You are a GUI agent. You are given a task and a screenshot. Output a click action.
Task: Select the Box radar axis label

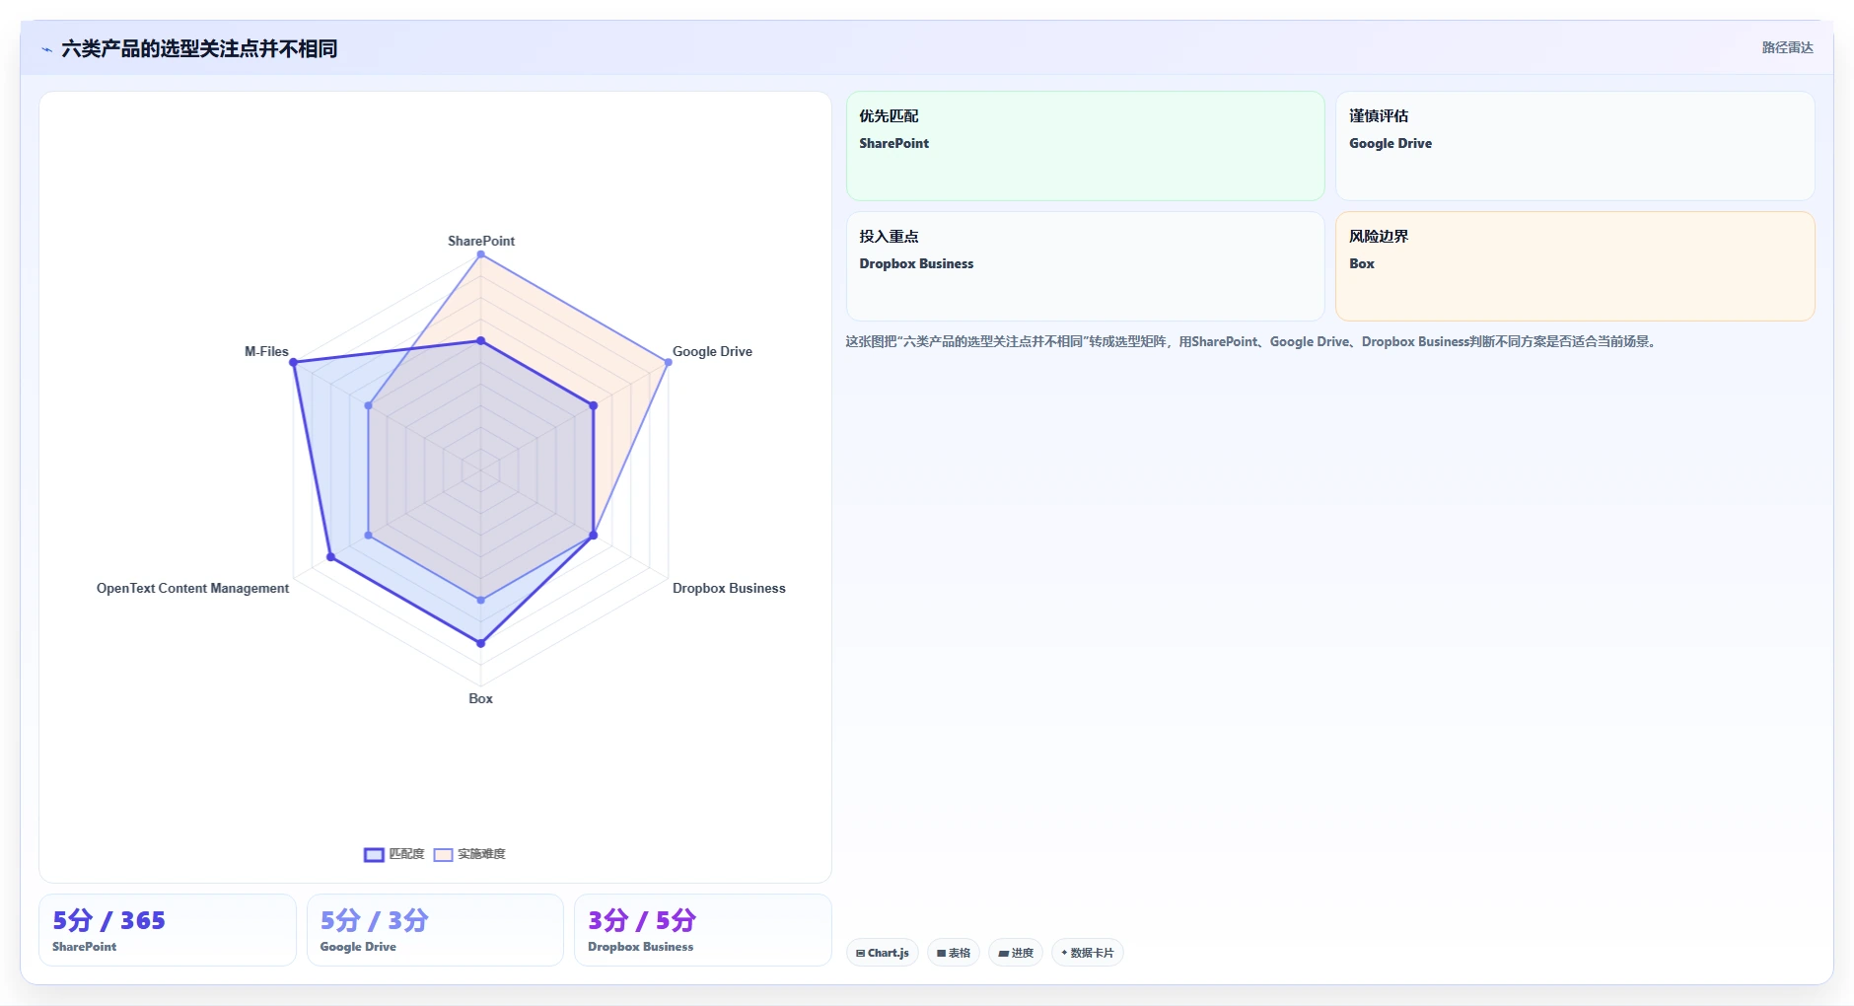480,698
